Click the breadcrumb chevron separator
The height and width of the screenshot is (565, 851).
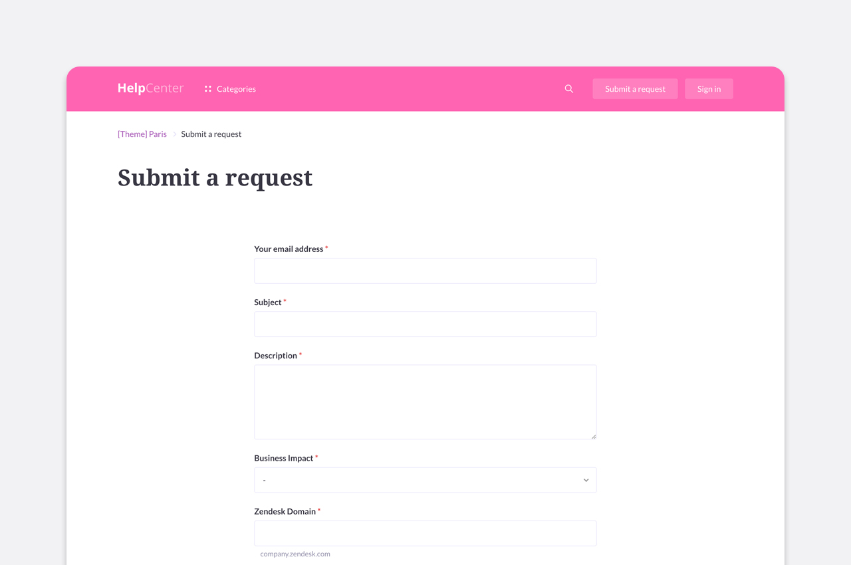pyautogui.click(x=175, y=134)
